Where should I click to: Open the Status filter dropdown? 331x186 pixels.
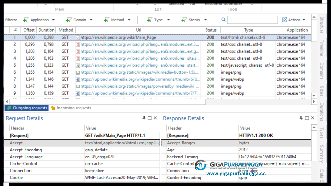point(194,20)
